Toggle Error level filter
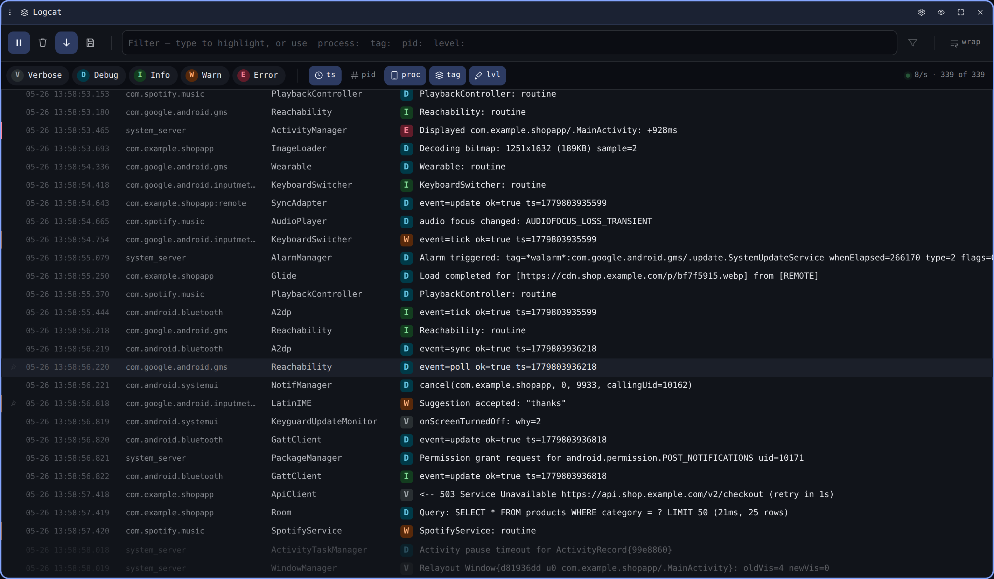The width and height of the screenshot is (994, 579). click(x=259, y=75)
